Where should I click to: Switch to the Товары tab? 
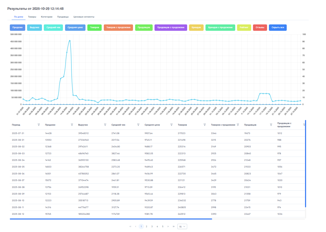coord(32,17)
